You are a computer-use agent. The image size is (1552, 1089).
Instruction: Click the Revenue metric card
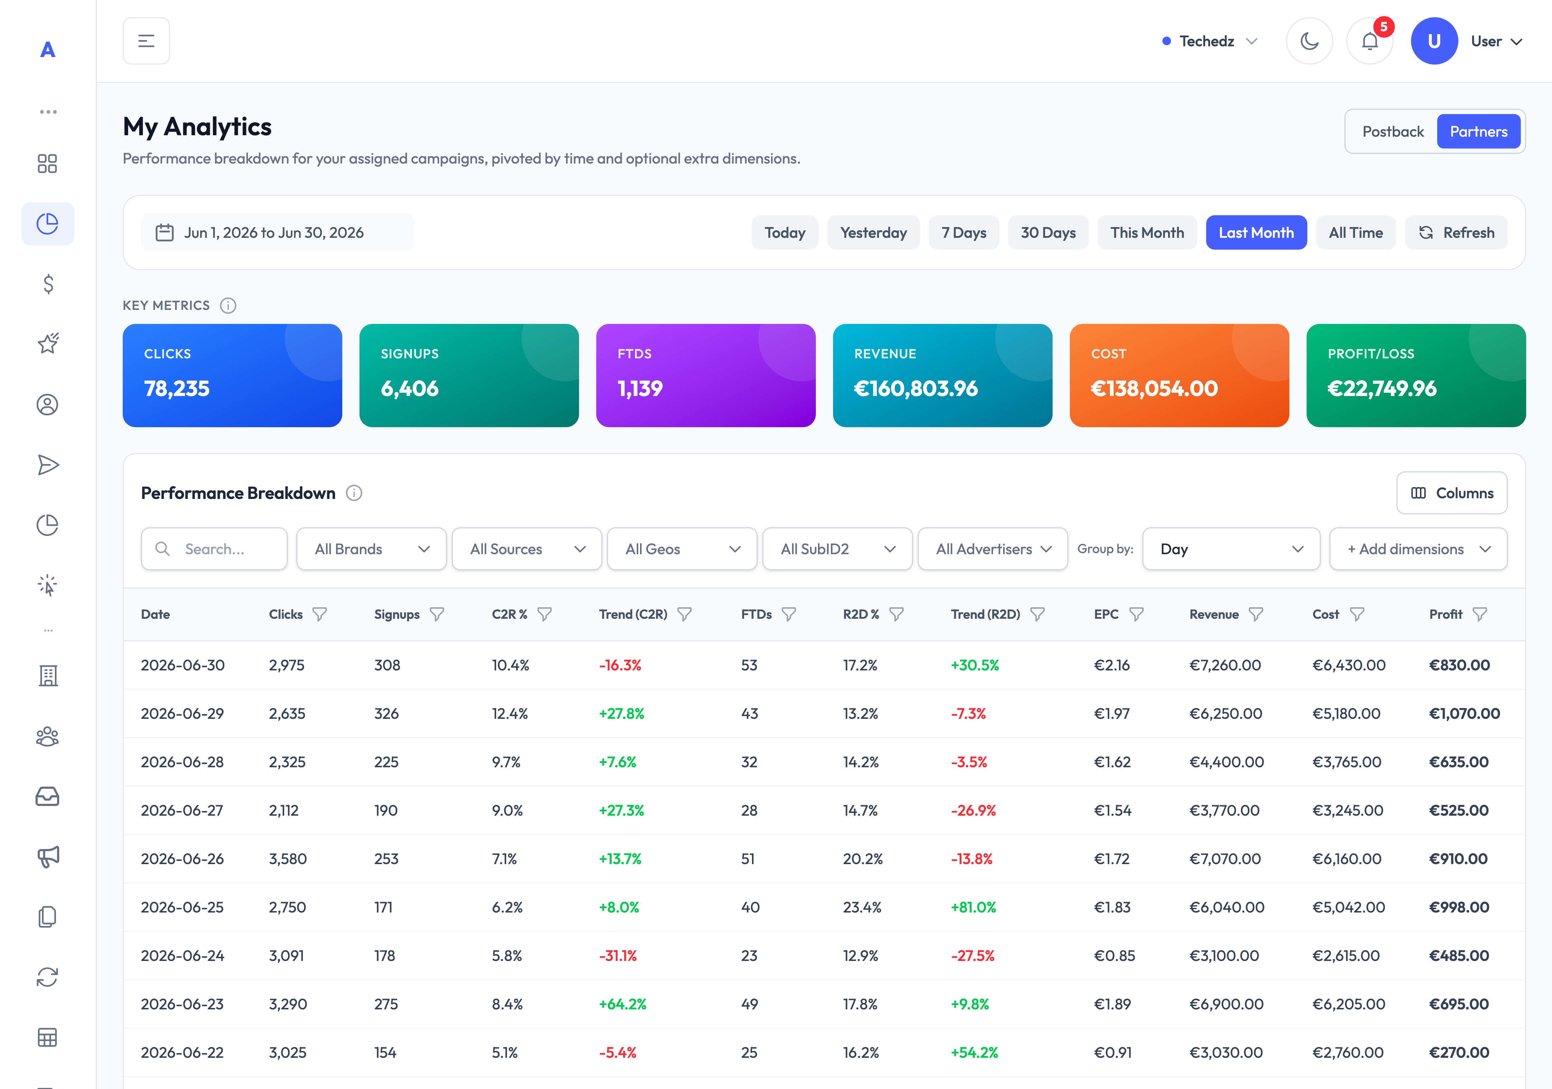[942, 375]
